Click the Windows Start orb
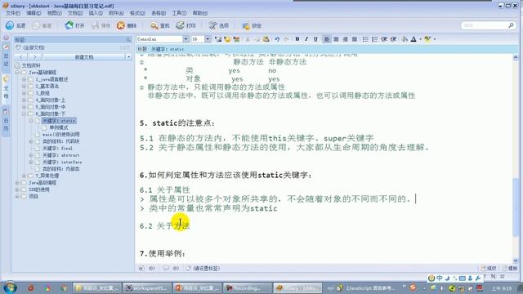The height and width of the screenshot is (294, 523). point(10,287)
